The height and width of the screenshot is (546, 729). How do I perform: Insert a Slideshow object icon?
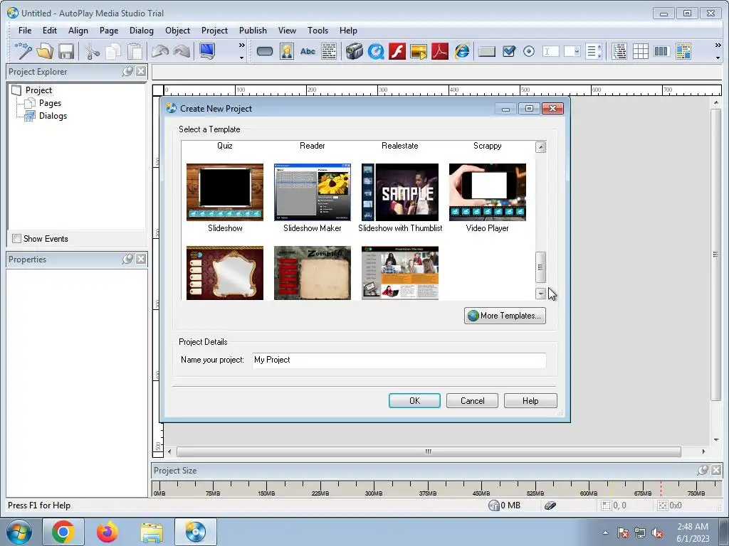pyautogui.click(x=419, y=51)
